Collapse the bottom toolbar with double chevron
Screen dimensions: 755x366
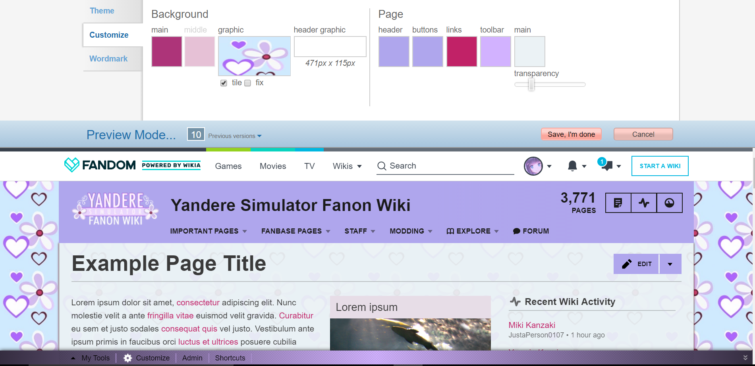pos(745,358)
